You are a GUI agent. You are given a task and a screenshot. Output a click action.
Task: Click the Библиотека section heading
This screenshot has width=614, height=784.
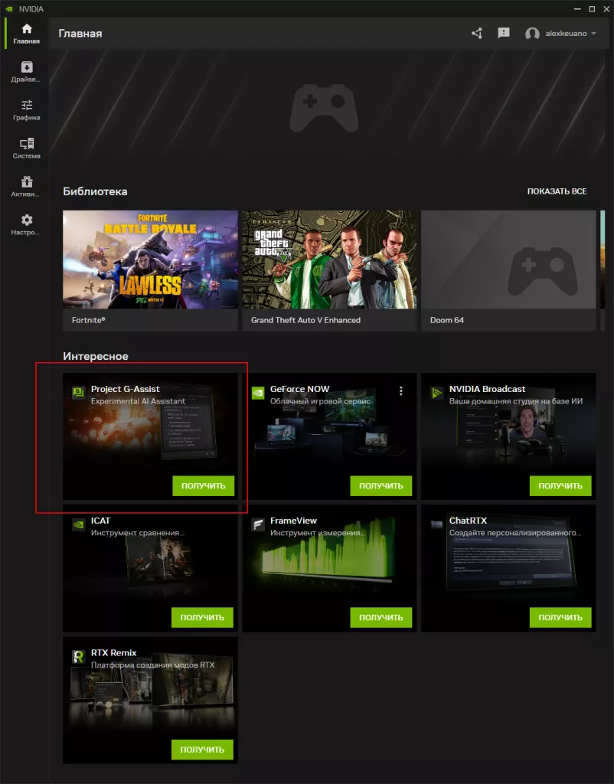tap(95, 191)
